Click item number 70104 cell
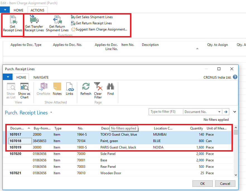 click(81, 141)
